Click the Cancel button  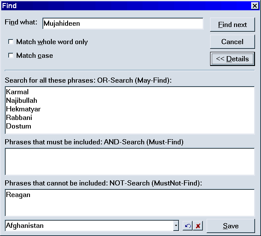tap(232, 42)
